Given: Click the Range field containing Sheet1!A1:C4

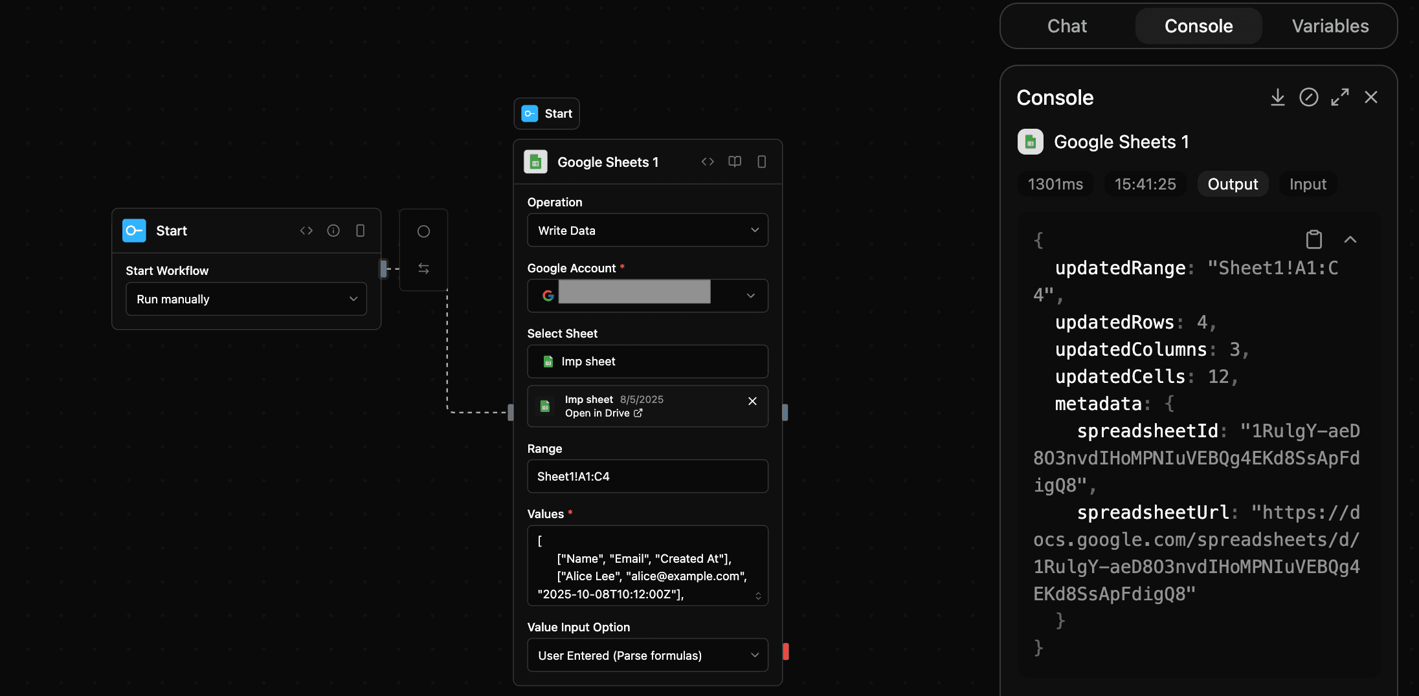Looking at the screenshot, I should click(x=647, y=476).
